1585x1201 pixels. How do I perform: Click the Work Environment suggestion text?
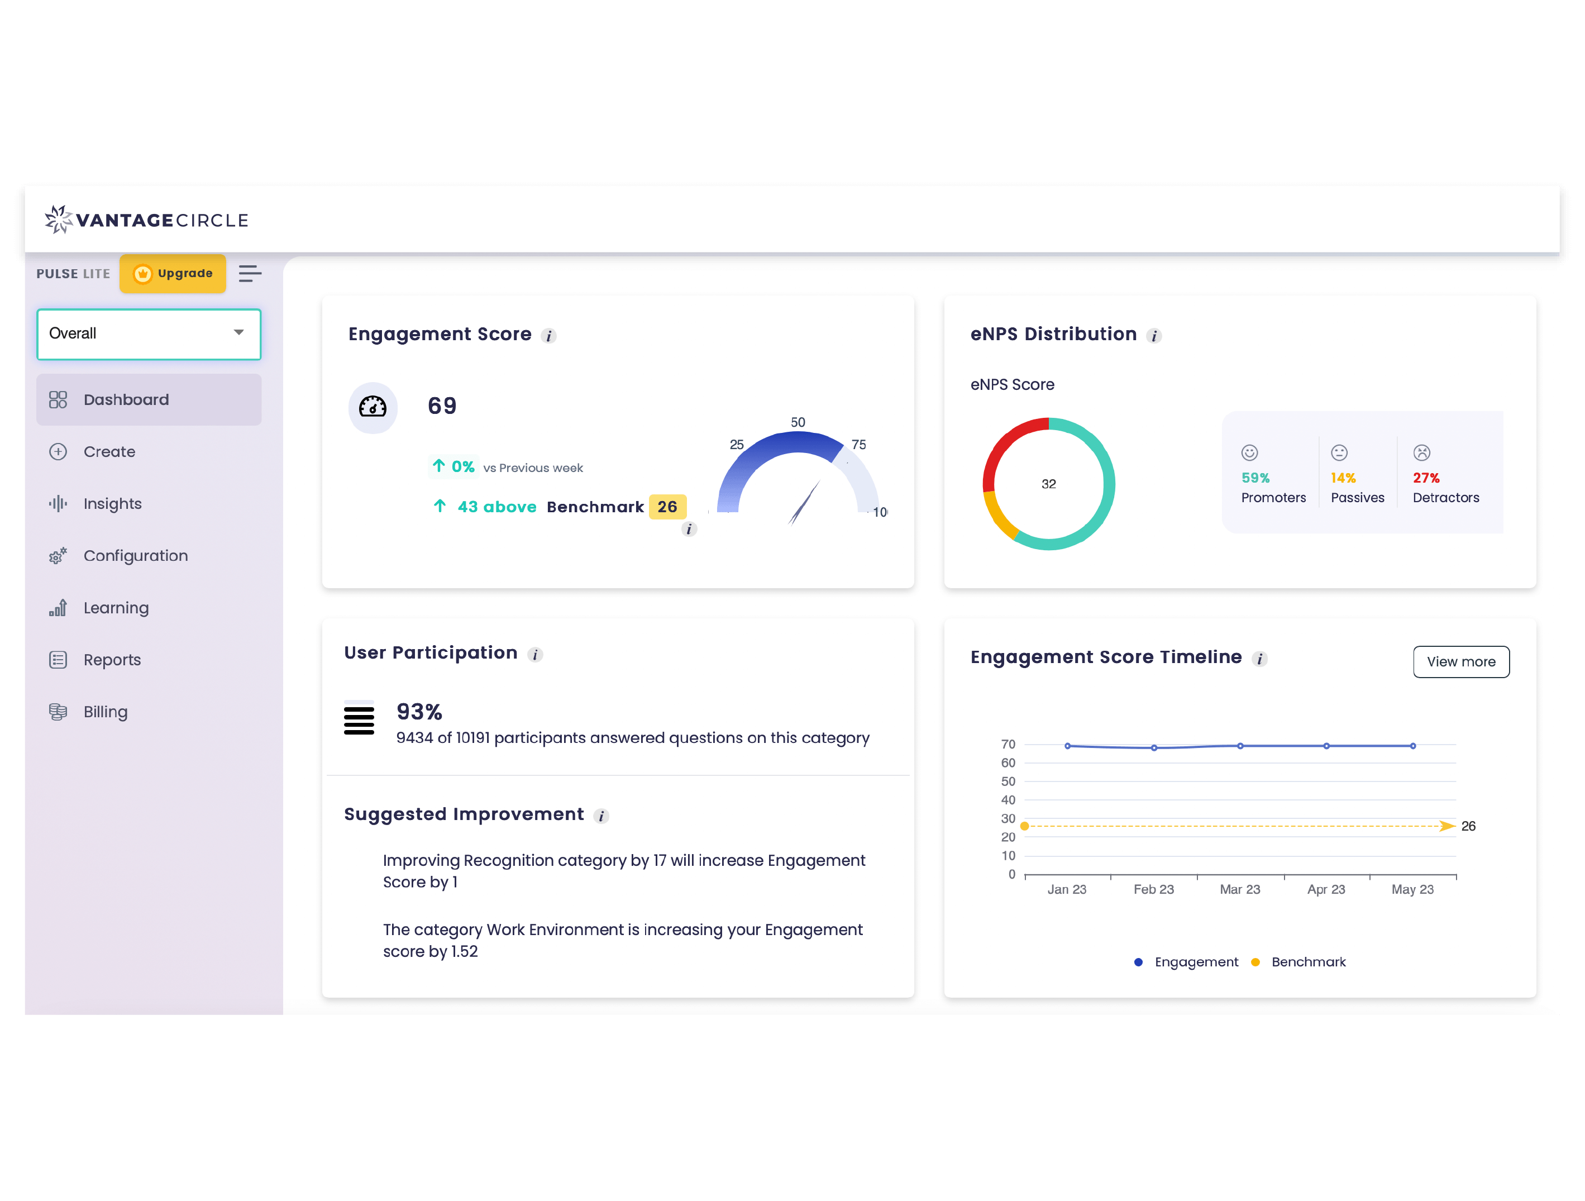coord(623,940)
